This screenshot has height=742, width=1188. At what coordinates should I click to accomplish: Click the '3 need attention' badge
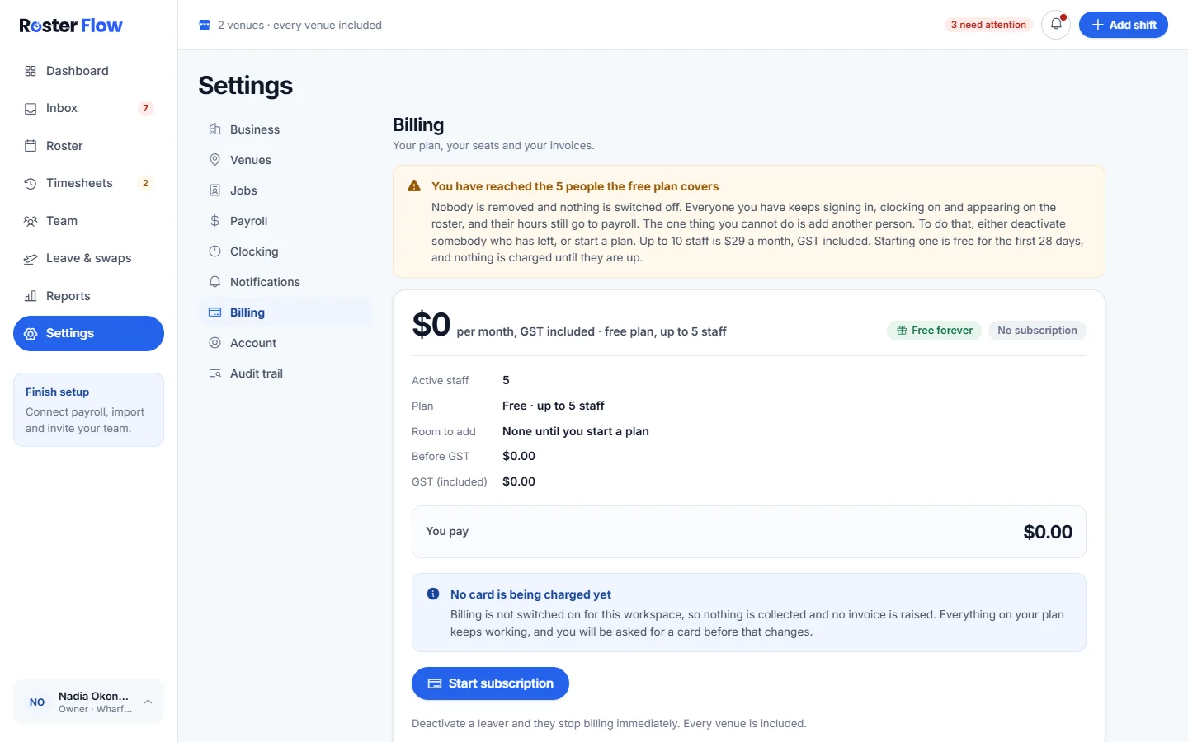tap(988, 25)
